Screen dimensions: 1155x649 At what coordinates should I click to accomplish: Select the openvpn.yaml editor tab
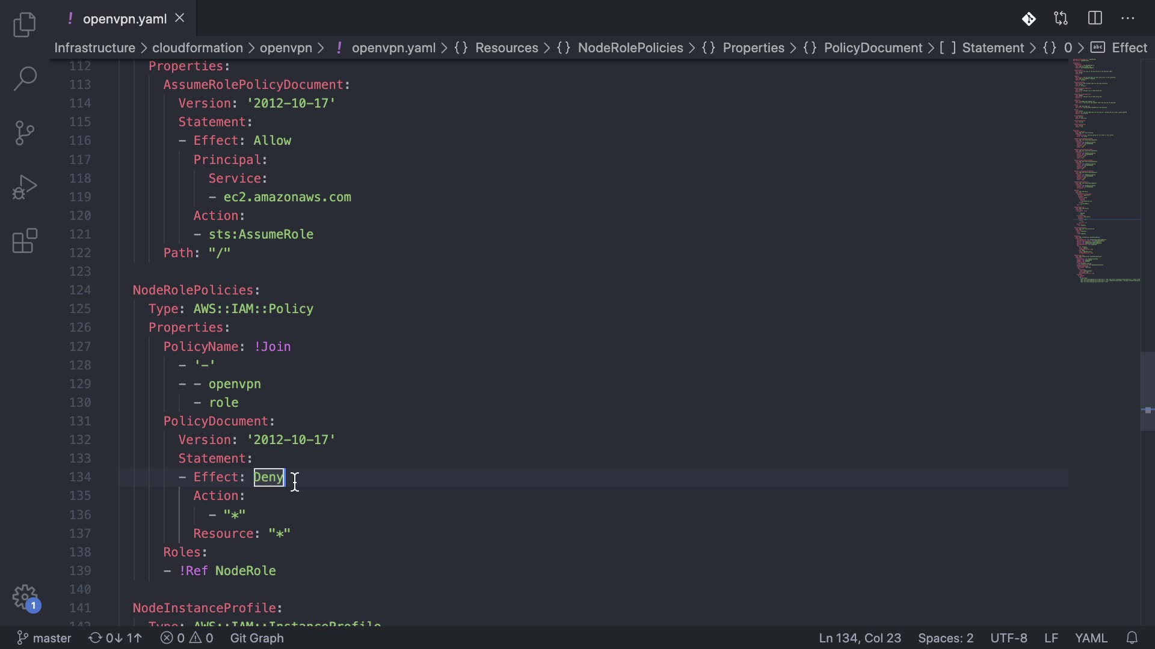pyautogui.click(x=125, y=19)
